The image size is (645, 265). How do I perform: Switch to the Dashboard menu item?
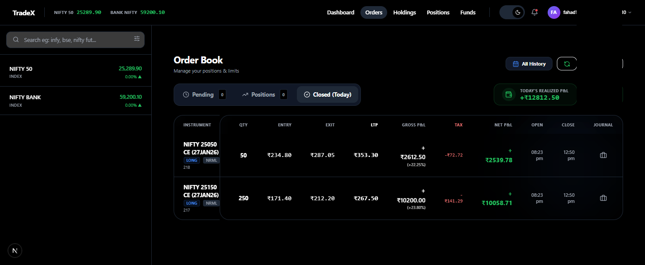tap(341, 12)
